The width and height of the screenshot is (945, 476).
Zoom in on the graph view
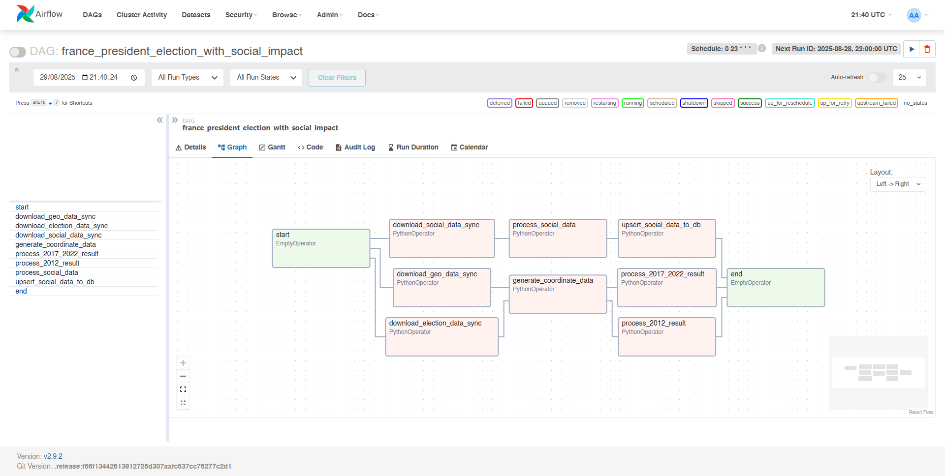pos(183,363)
